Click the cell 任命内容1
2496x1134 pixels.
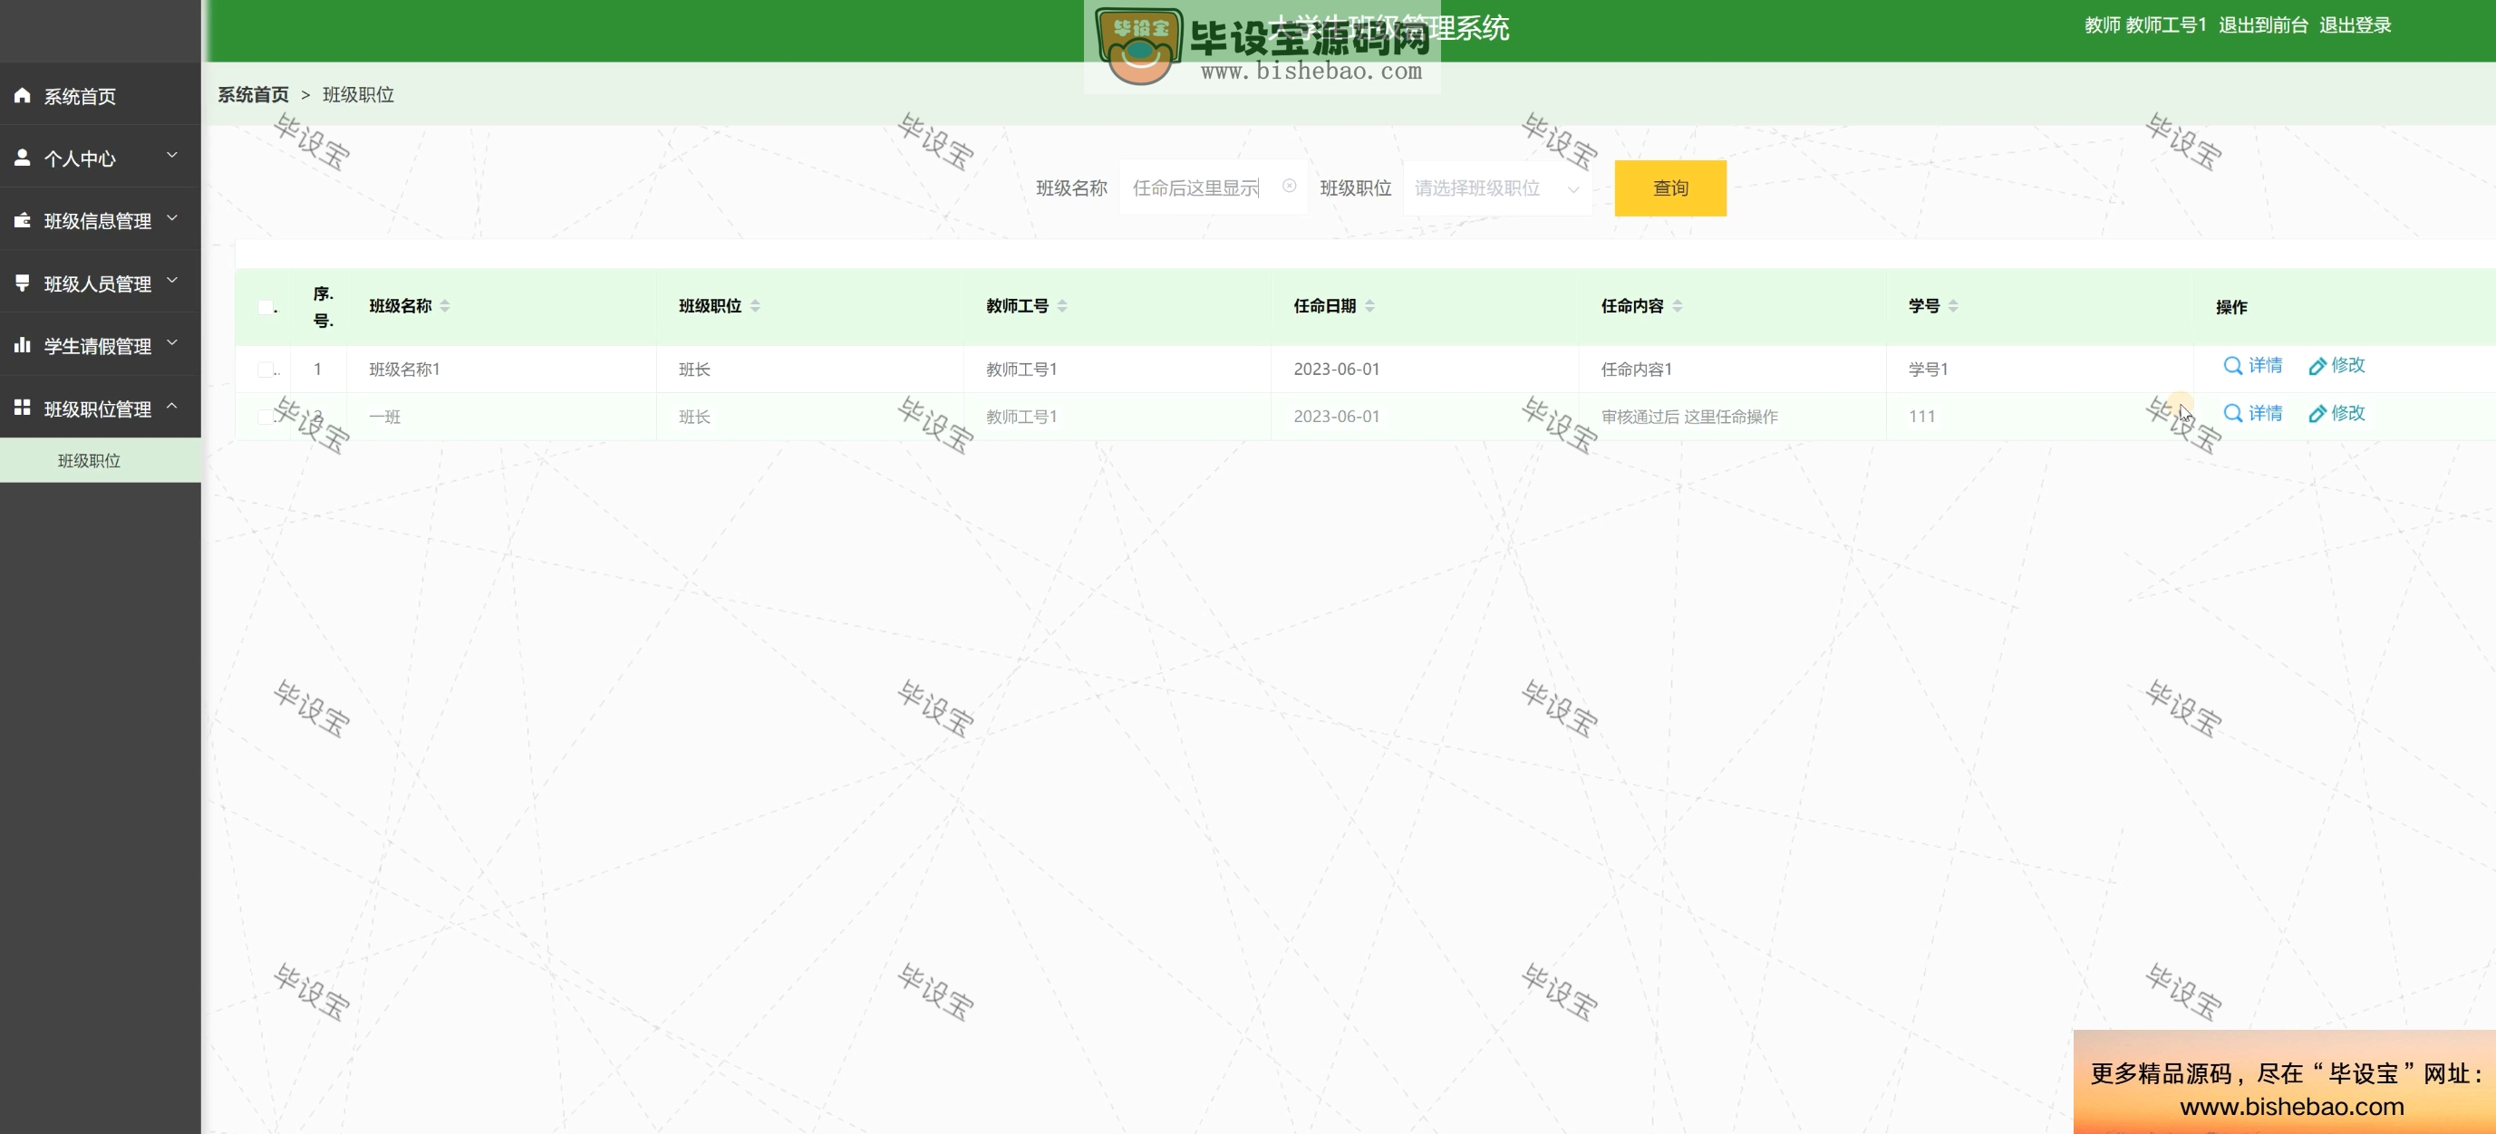click(1637, 369)
